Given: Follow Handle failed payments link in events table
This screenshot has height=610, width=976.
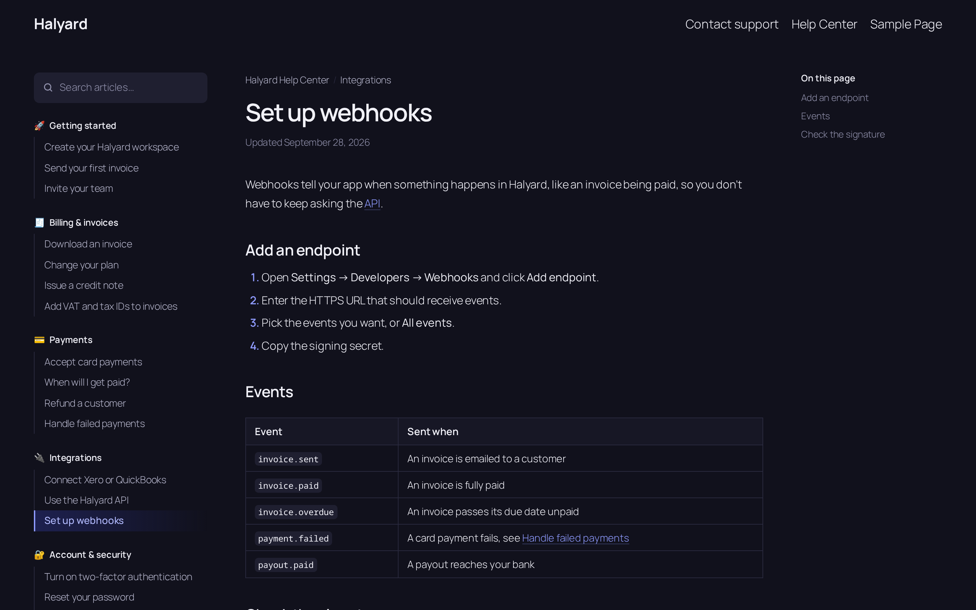Looking at the screenshot, I should tap(575, 538).
